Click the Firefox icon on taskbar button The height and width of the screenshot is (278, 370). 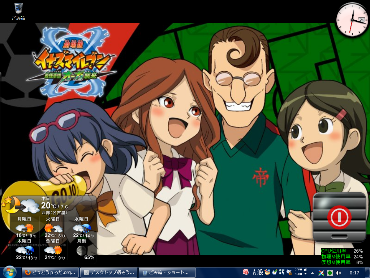tap(27, 273)
